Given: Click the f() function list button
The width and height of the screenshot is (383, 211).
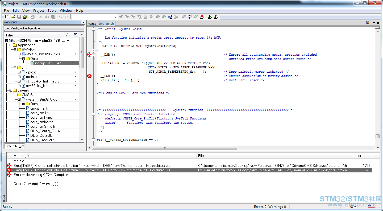Looking at the screenshot, I should (368, 23).
